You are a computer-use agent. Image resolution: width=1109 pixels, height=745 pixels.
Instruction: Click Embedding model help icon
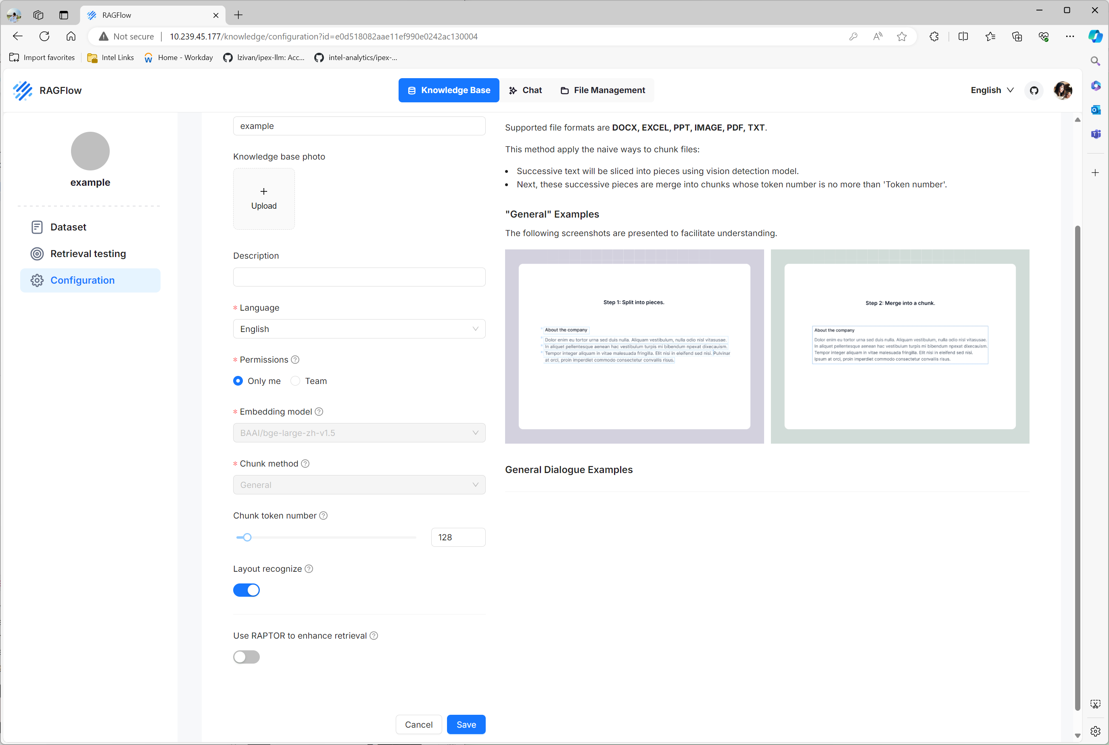(319, 411)
